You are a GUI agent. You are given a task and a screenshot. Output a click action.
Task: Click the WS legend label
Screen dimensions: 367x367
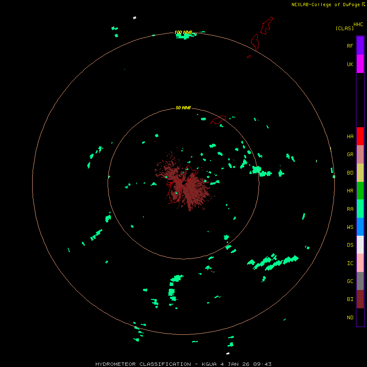[x=350, y=227]
